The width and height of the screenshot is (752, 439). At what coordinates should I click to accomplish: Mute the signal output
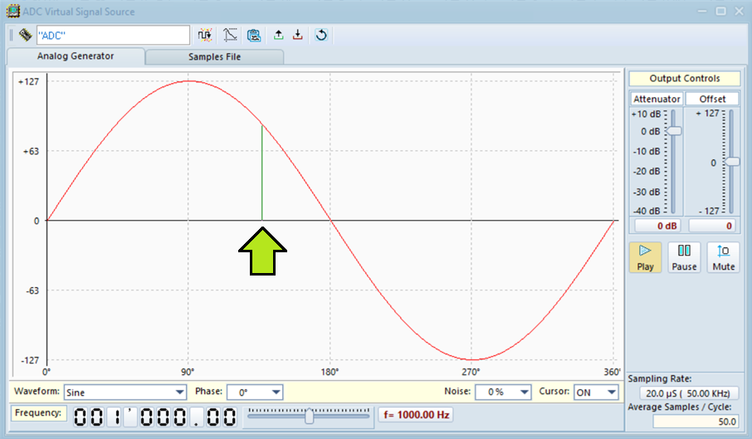click(x=723, y=258)
